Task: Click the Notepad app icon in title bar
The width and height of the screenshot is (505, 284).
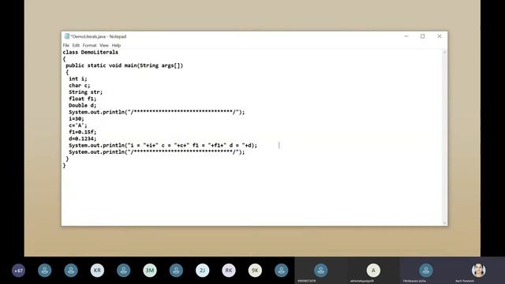Action: point(66,36)
